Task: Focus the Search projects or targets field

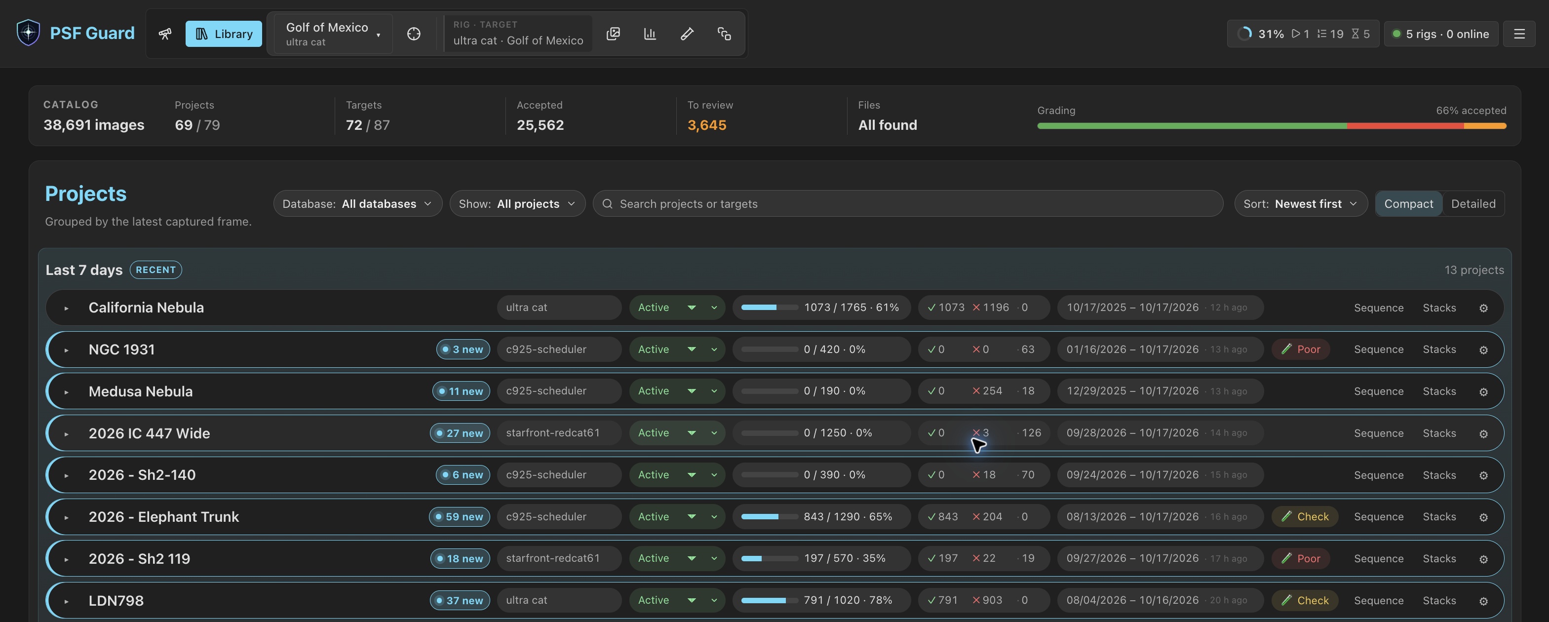Action: (x=907, y=204)
